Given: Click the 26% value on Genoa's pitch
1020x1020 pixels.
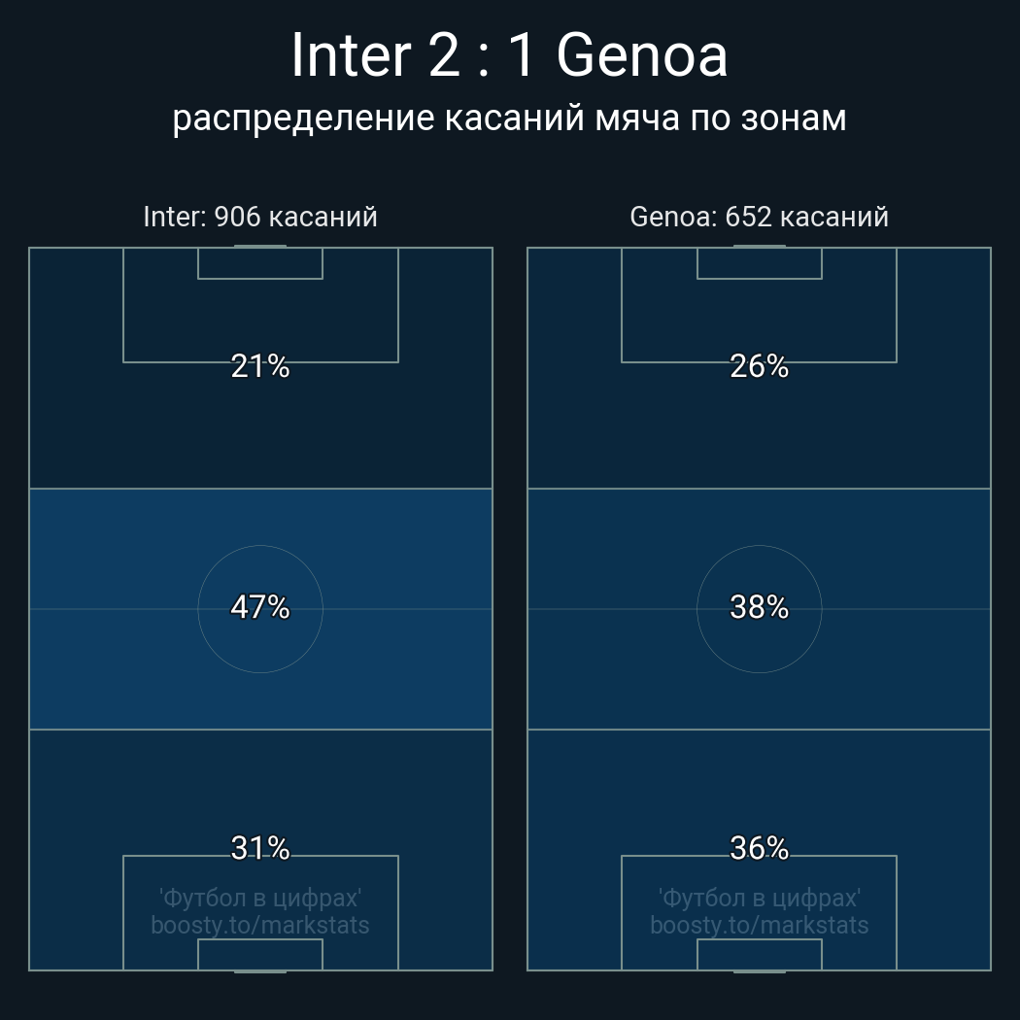Looking at the screenshot, I should coord(759,366).
